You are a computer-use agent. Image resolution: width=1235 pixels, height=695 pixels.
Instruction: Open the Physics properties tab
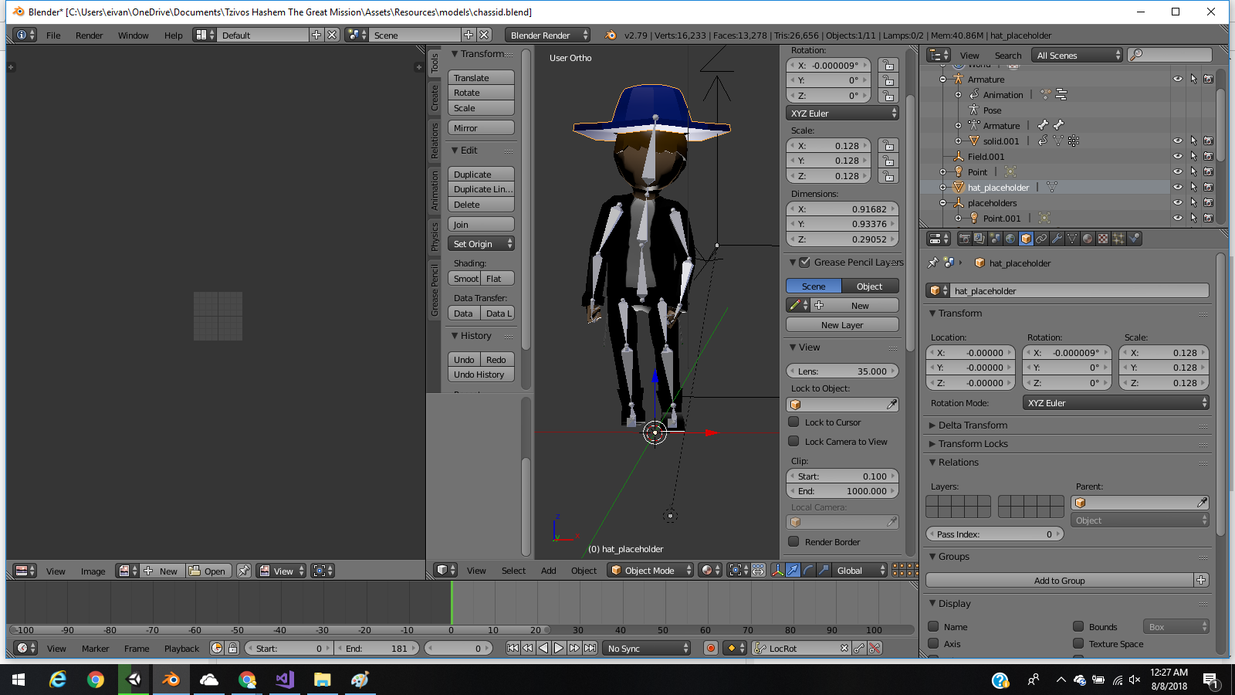(1135, 238)
